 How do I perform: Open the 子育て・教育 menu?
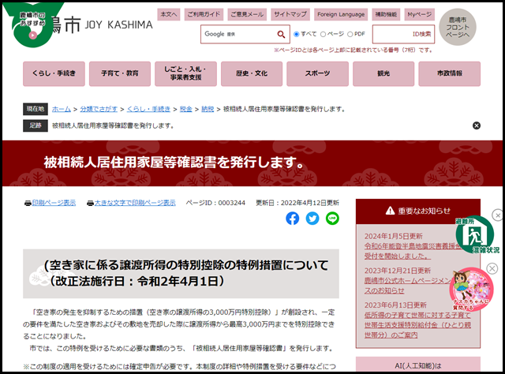(x=120, y=73)
